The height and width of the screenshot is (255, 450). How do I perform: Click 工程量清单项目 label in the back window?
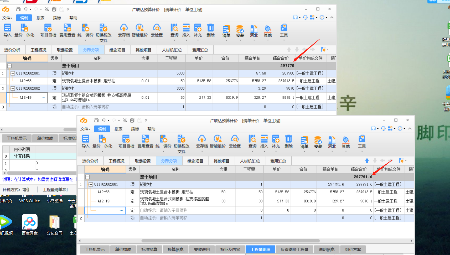tap(56, 190)
